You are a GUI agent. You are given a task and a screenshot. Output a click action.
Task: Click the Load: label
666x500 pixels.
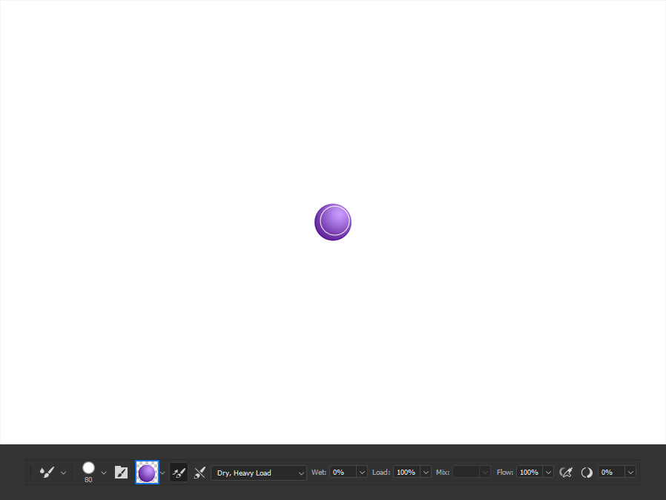point(381,473)
